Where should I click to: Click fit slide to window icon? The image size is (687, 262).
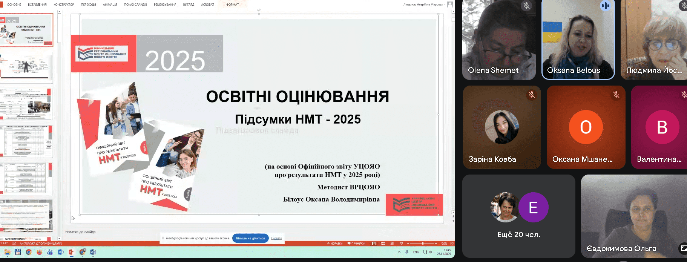[x=452, y=244]
